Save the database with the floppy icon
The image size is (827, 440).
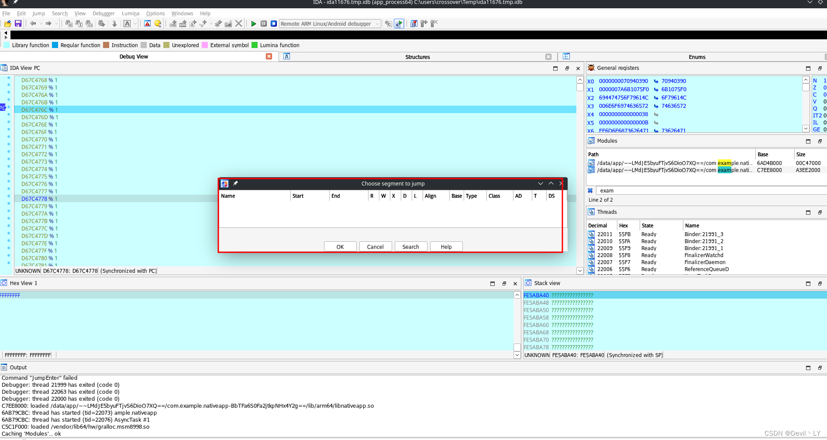pyautogui.click(x=18, y=24)
